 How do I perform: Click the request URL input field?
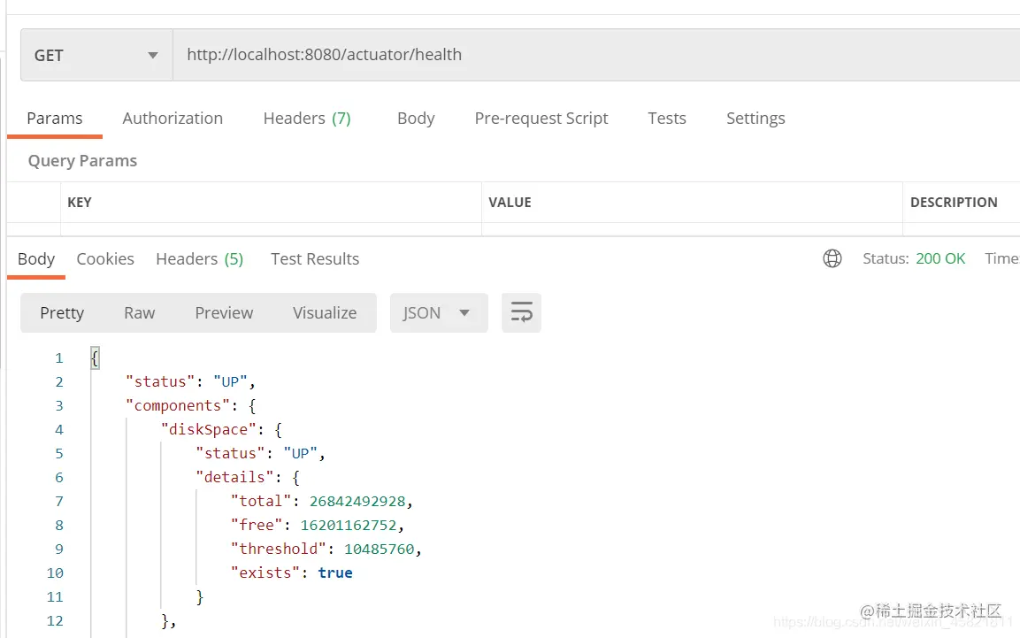[x=593, y=55]
